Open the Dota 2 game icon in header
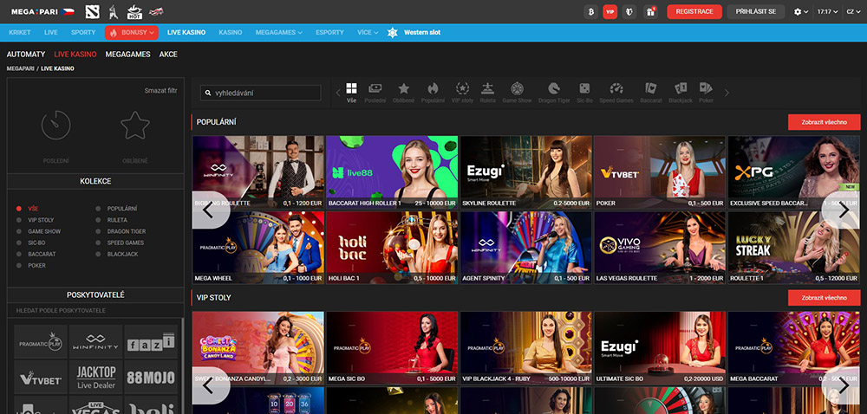The width and height of the screenshot is (867, 414). coord(93,11)
